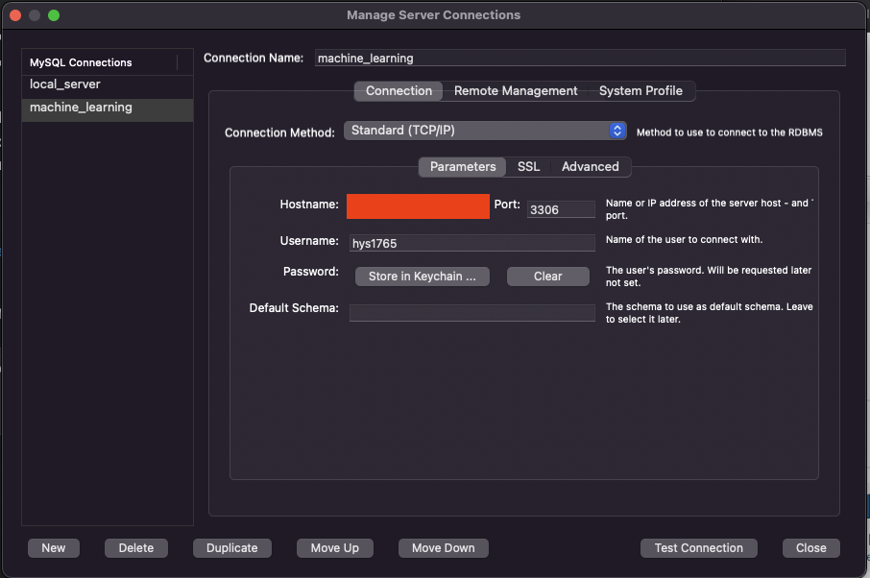Edit the Username field hys1765
The width and height of the screenshot is (870, 578).
click(471, 244)
